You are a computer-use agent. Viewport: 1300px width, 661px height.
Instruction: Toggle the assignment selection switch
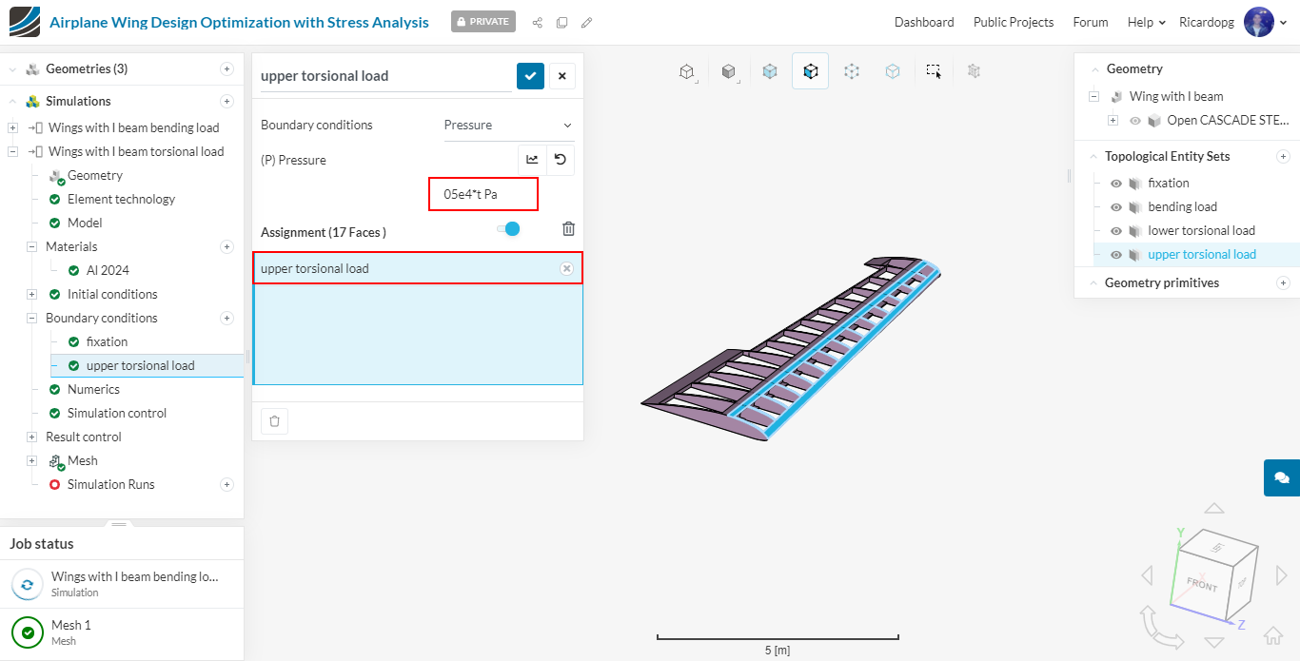coord(508,228)
